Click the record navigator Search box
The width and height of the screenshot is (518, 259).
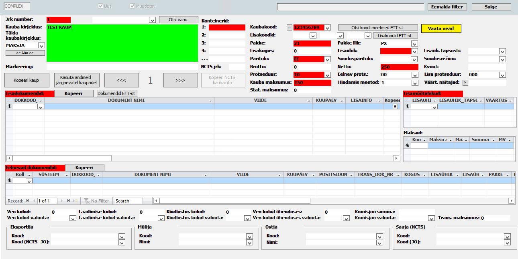pos(128,201)
